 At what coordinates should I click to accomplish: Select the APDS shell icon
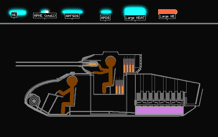tap(106, 12)
